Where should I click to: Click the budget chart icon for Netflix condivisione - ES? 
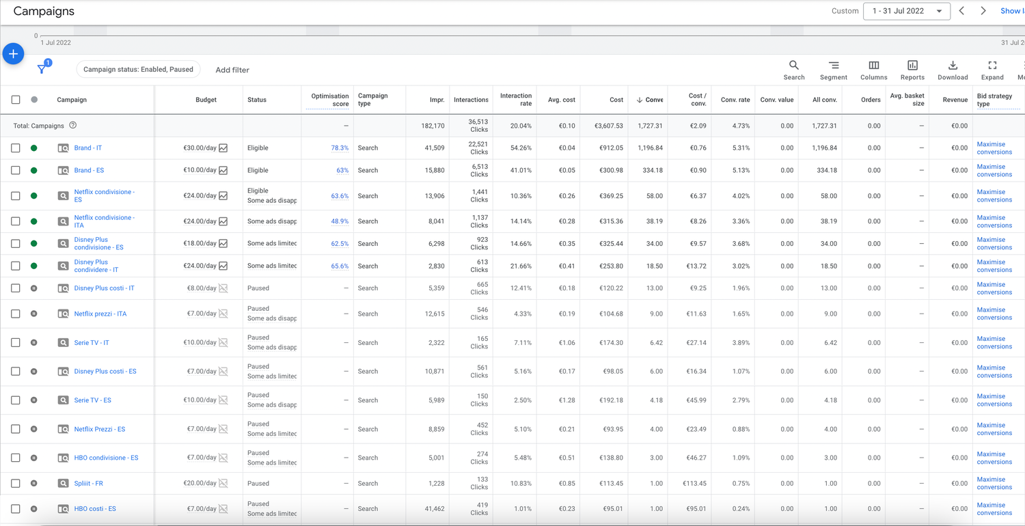(223, 196)
